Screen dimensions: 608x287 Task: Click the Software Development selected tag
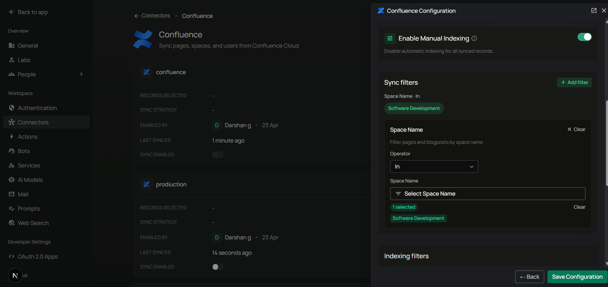418,218
